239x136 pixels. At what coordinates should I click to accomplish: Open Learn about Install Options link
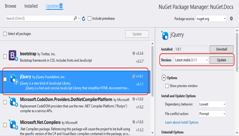click(181, 122)
